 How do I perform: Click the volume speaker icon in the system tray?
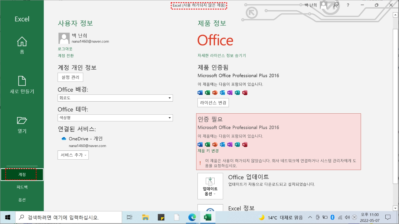tap(347, 217)
